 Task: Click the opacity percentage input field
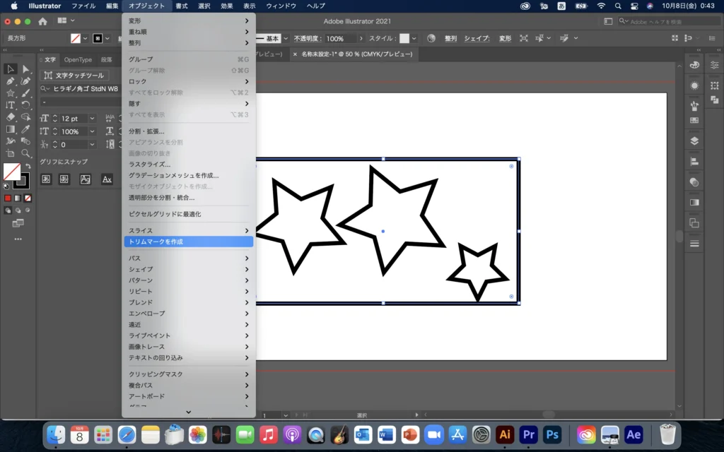339,38
